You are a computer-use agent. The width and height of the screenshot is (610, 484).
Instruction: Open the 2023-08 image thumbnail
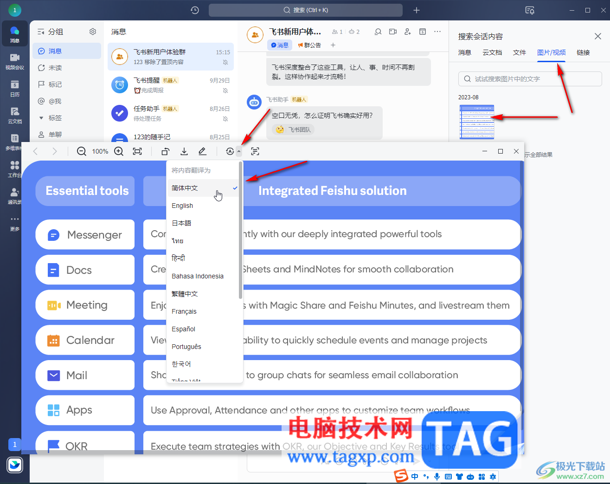[x=477, y=122]
